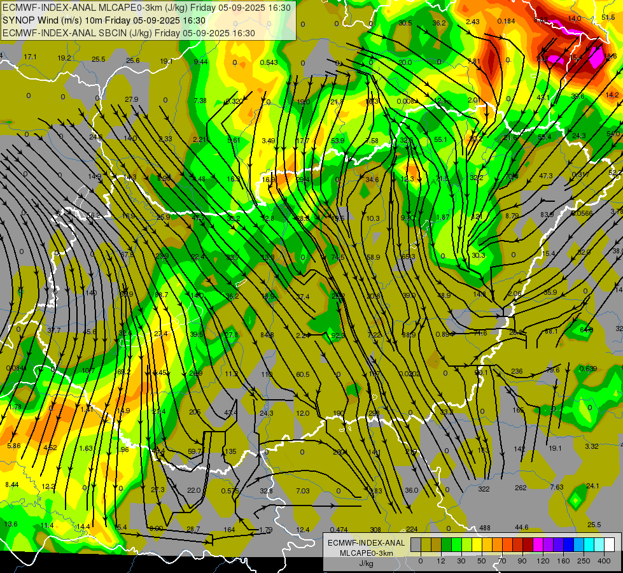The height and width of the screenshot is (573, 623).
Task: Click the map value 7.03
Action: click(302, 491)
